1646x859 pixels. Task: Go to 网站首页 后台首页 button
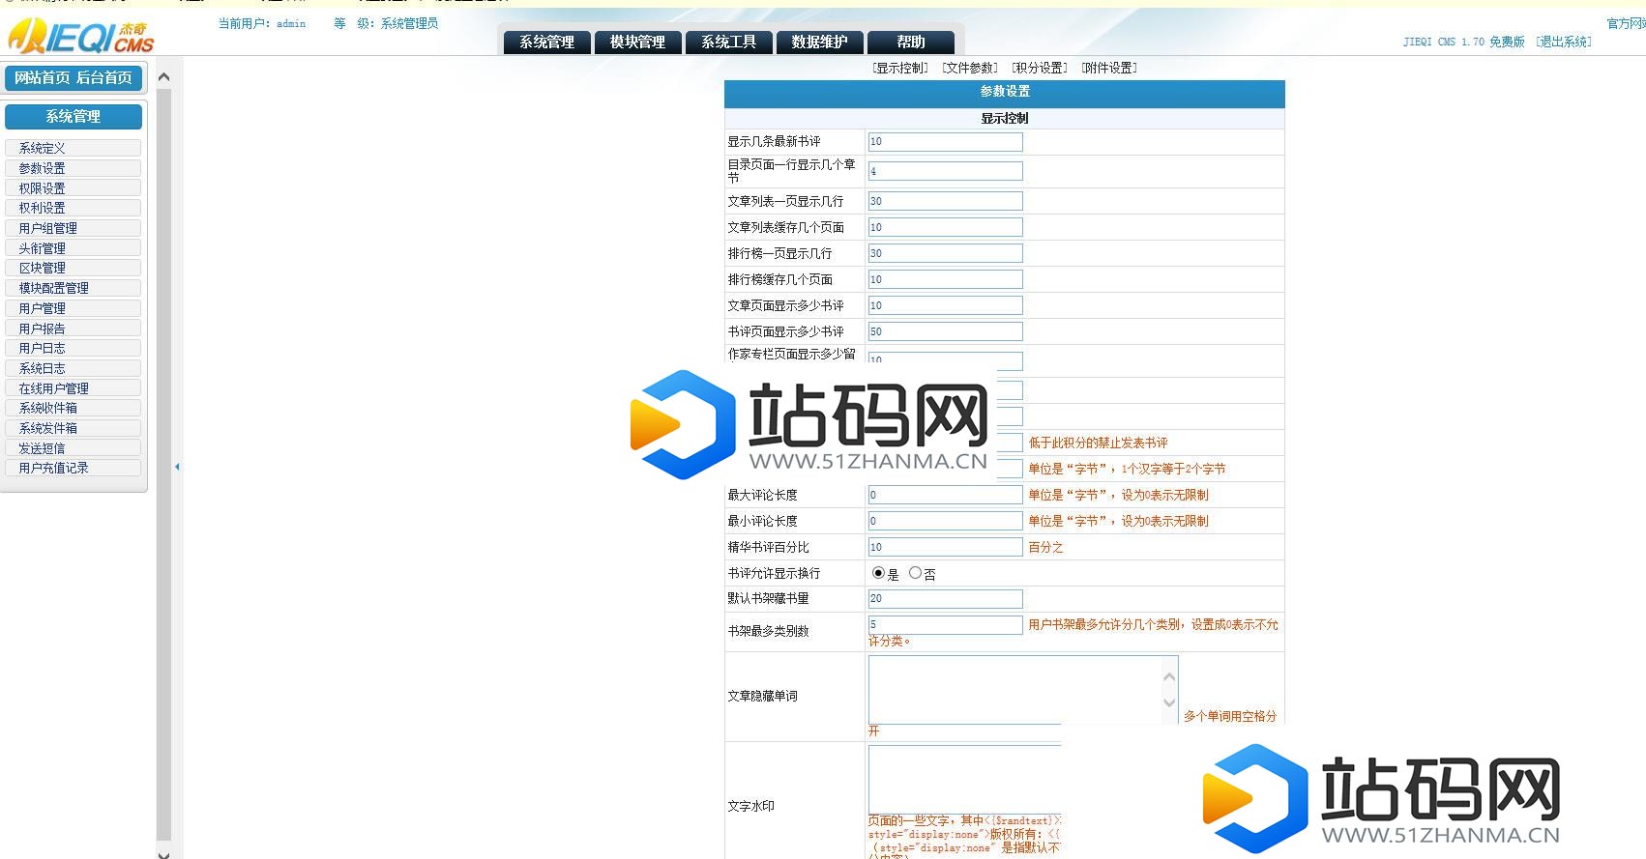73,78
